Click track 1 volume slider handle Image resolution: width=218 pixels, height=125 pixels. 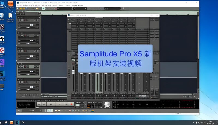(31, 25)
